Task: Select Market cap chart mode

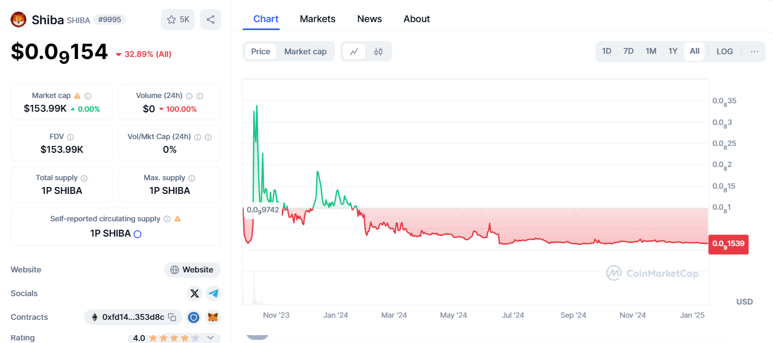Action: coord(306,52)
